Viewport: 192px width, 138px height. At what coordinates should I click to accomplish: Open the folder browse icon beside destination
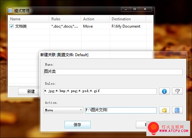pos(164,110)
